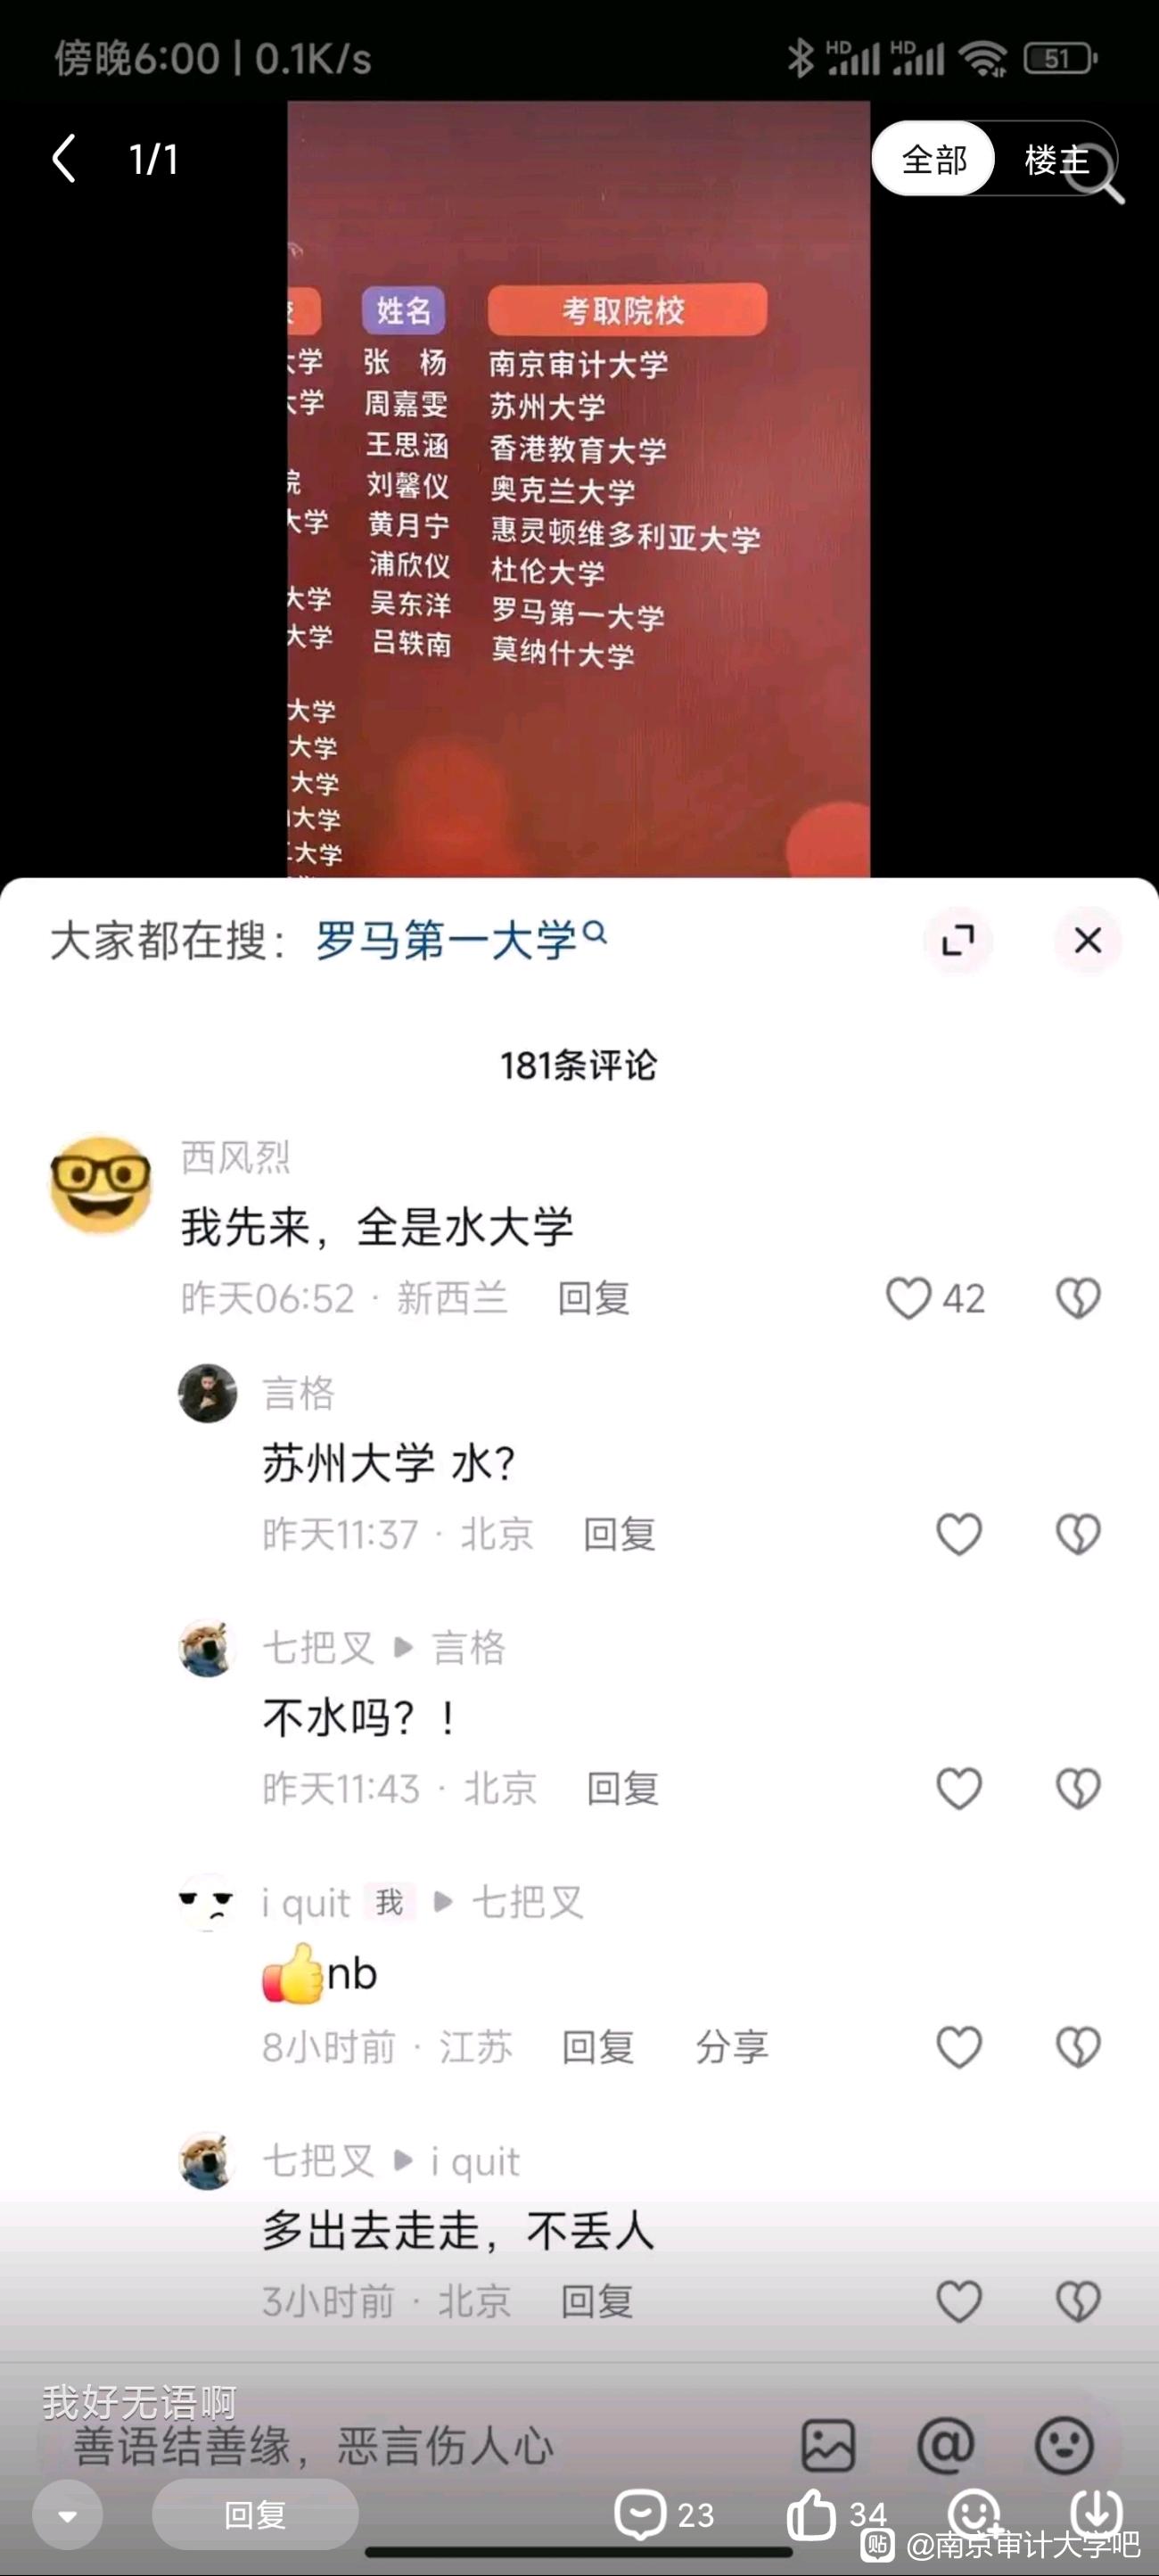Viewport: 1159px width, 2576px height.
Task: Dislike 西风烈's top comment
Action: coord(1078,1298)
